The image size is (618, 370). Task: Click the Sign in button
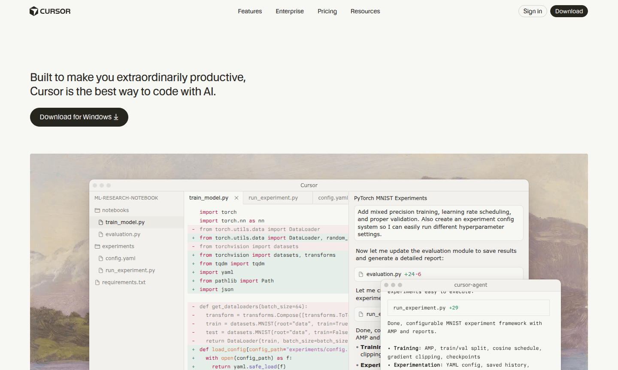533,11
